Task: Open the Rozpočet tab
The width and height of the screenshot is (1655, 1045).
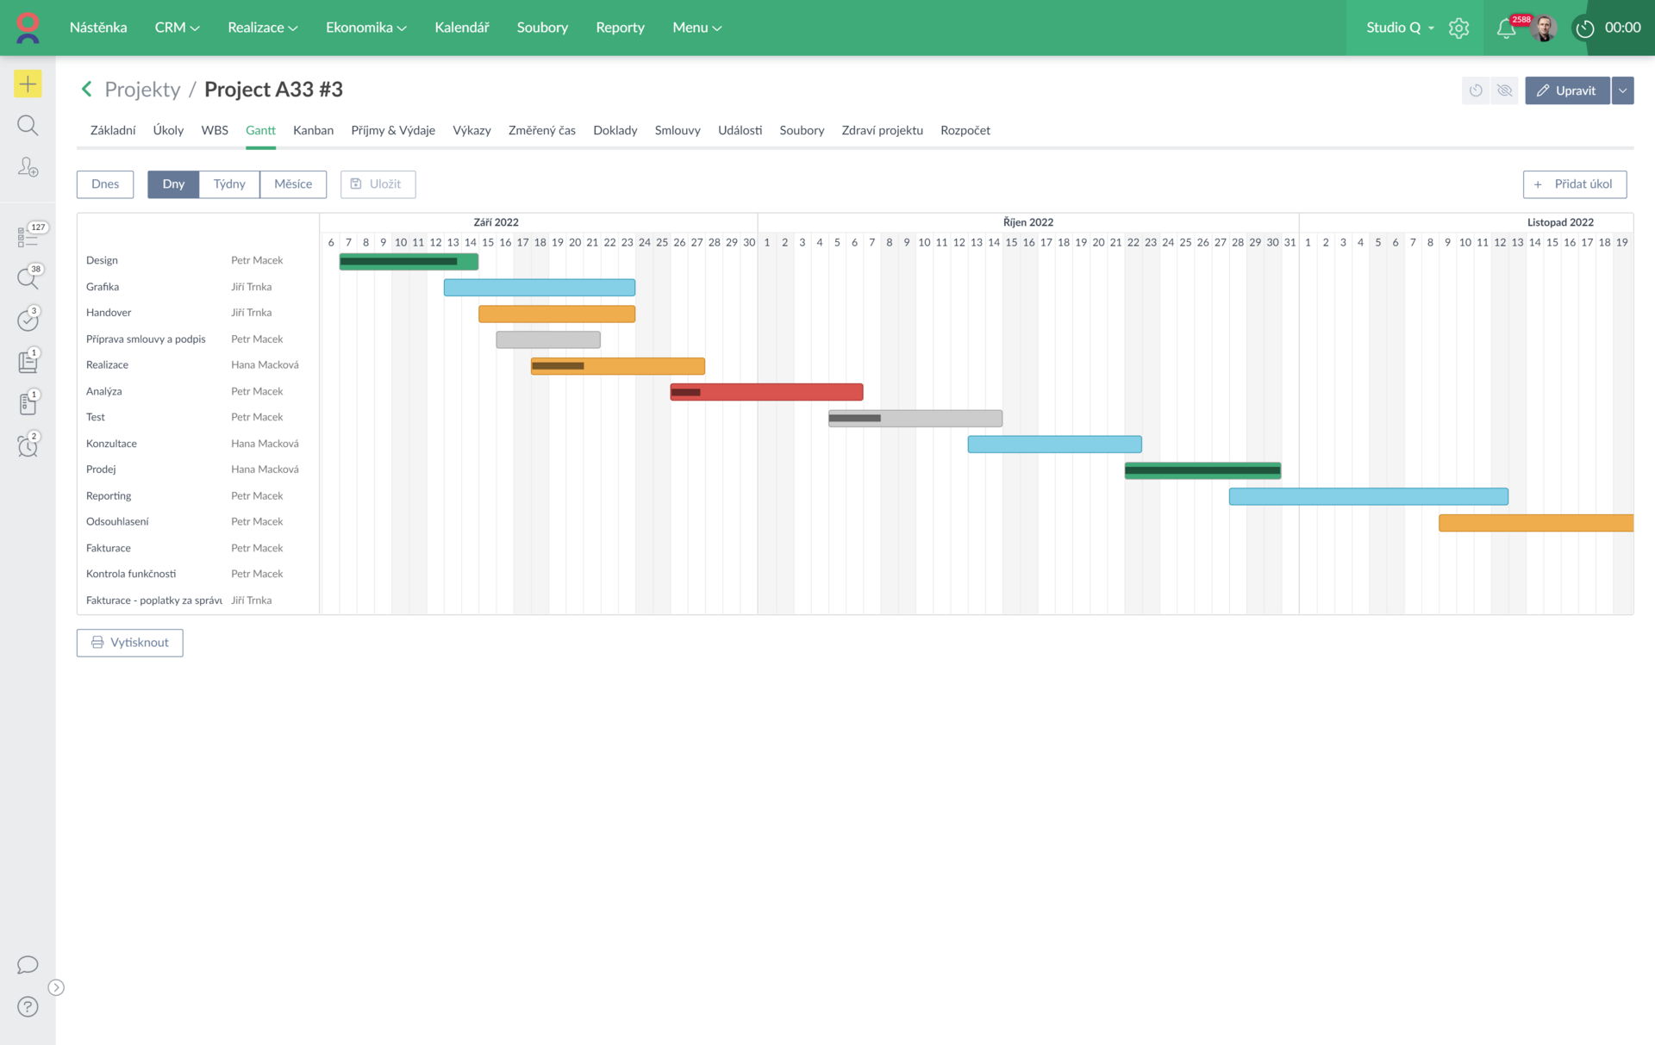Action: point(965,130)
